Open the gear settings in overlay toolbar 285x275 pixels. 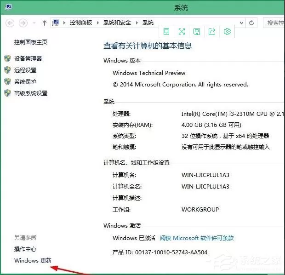point(227,31)
